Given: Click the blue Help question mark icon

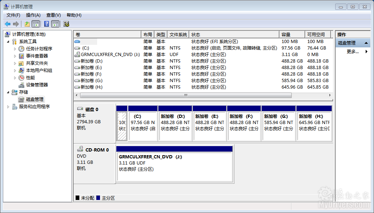Looking at the screenshot, I should coord(46,24).
